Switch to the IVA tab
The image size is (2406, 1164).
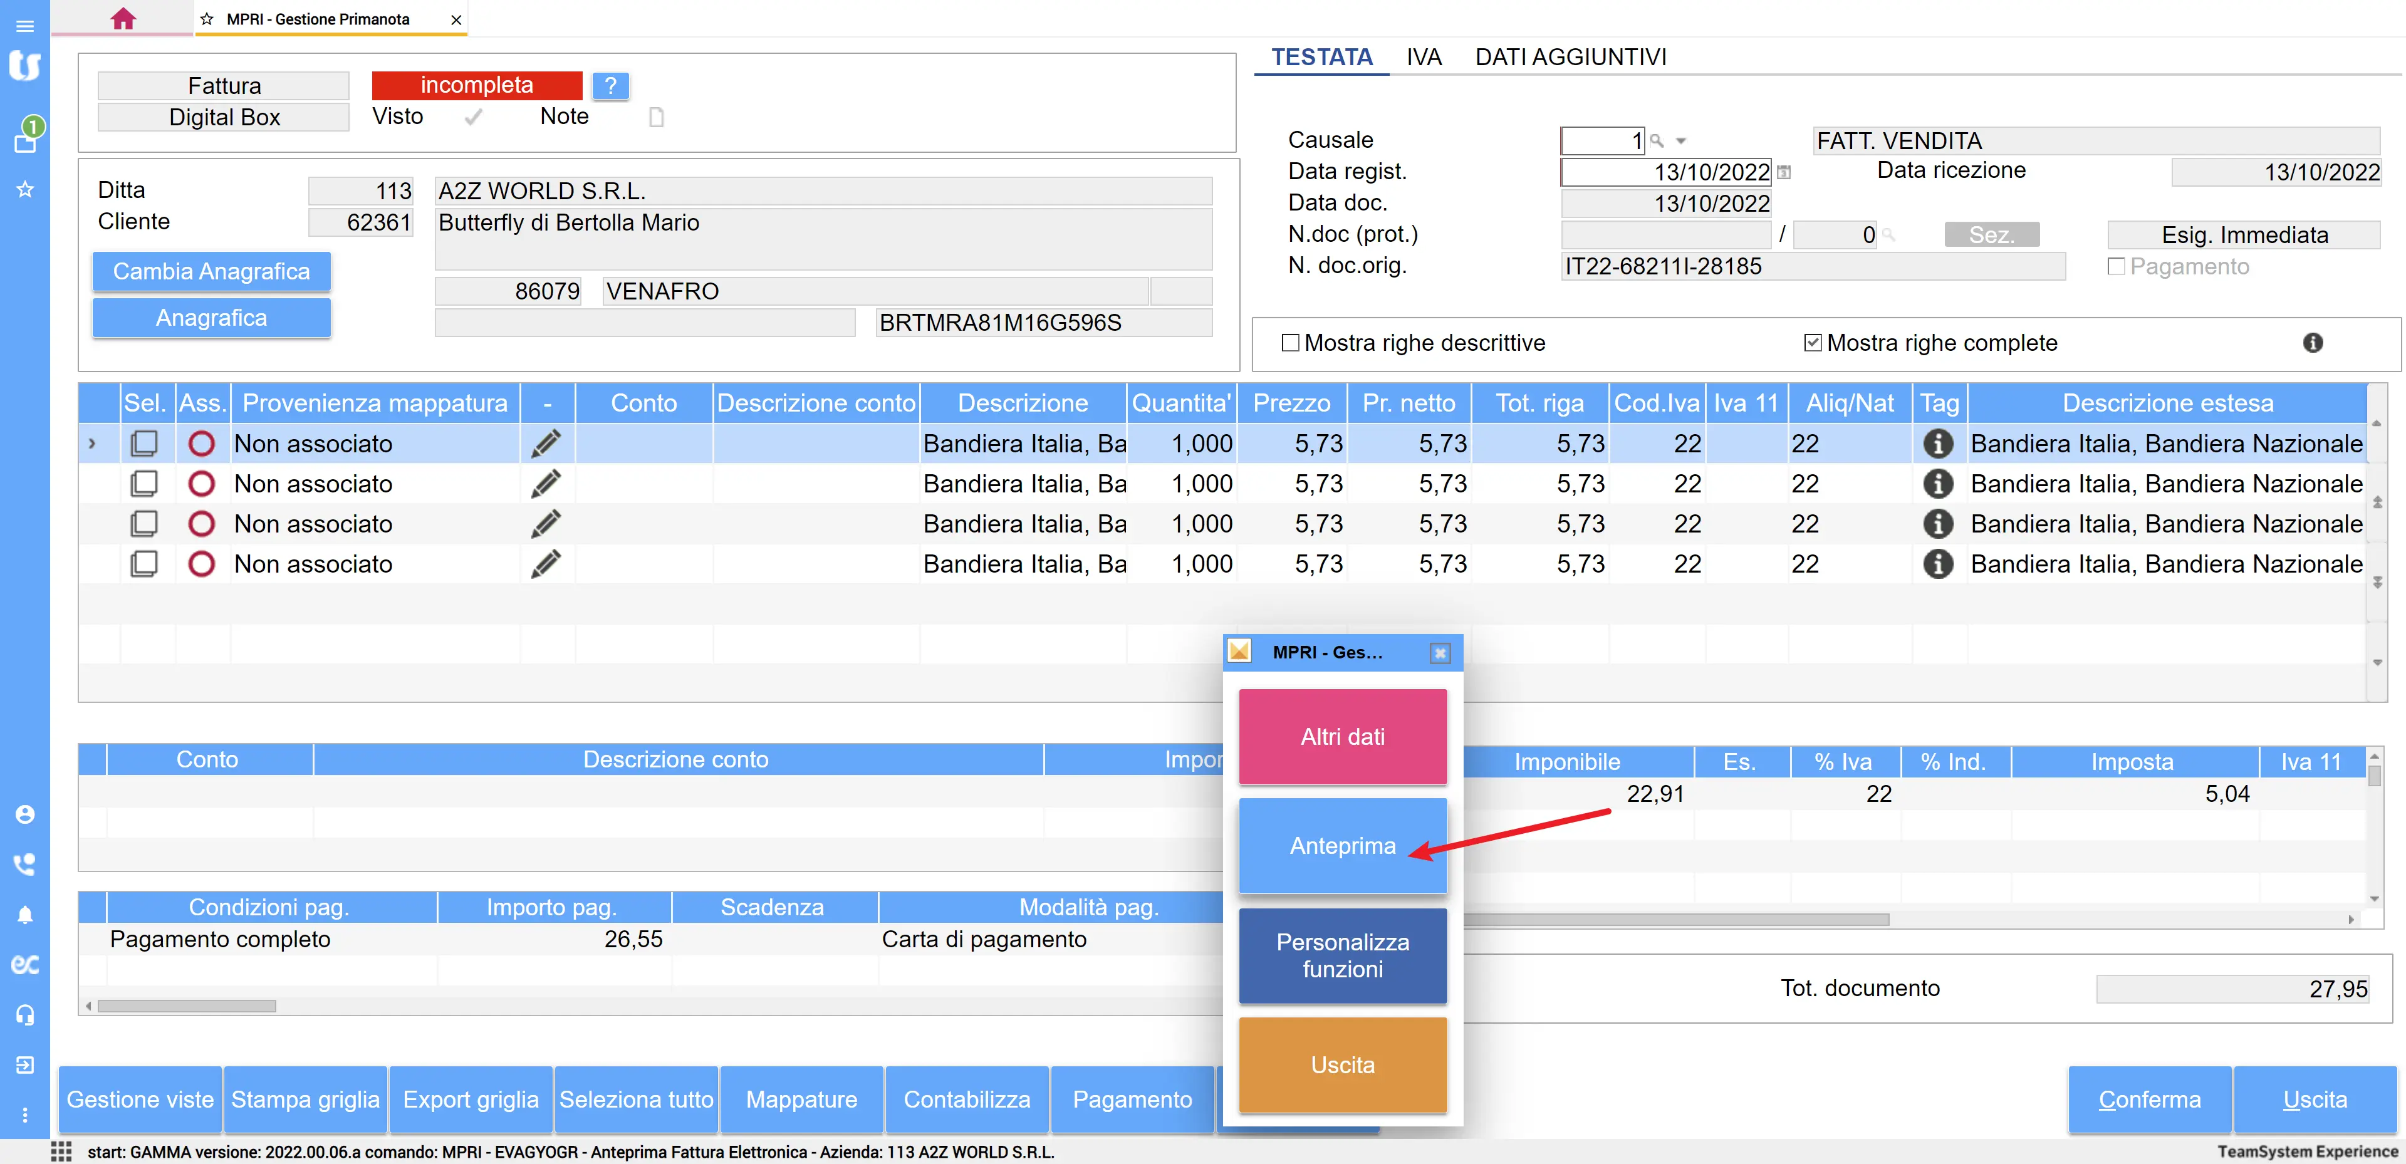click(1424, 57)
